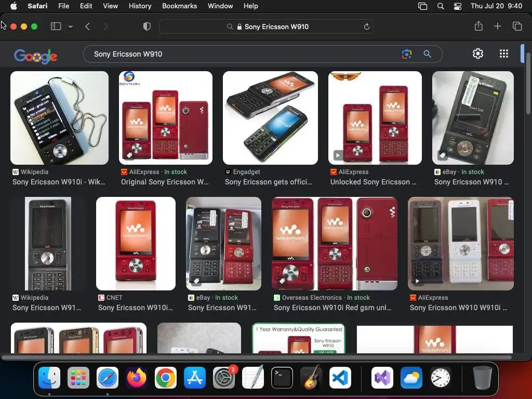Open Engadget black and green phones thumbnail

270,118
